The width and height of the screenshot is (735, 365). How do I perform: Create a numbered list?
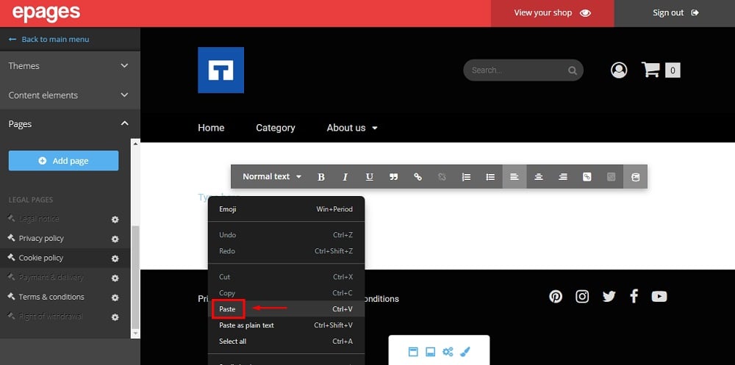pos(466,177)
